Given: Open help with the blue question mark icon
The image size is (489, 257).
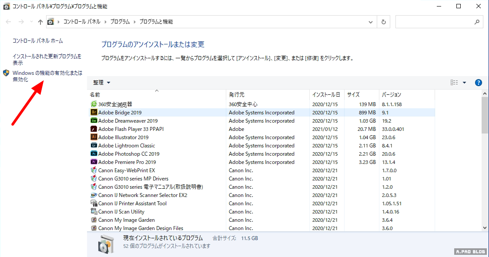Looking at the screenshot, I should pyautogui.click(x=479, y=83).
